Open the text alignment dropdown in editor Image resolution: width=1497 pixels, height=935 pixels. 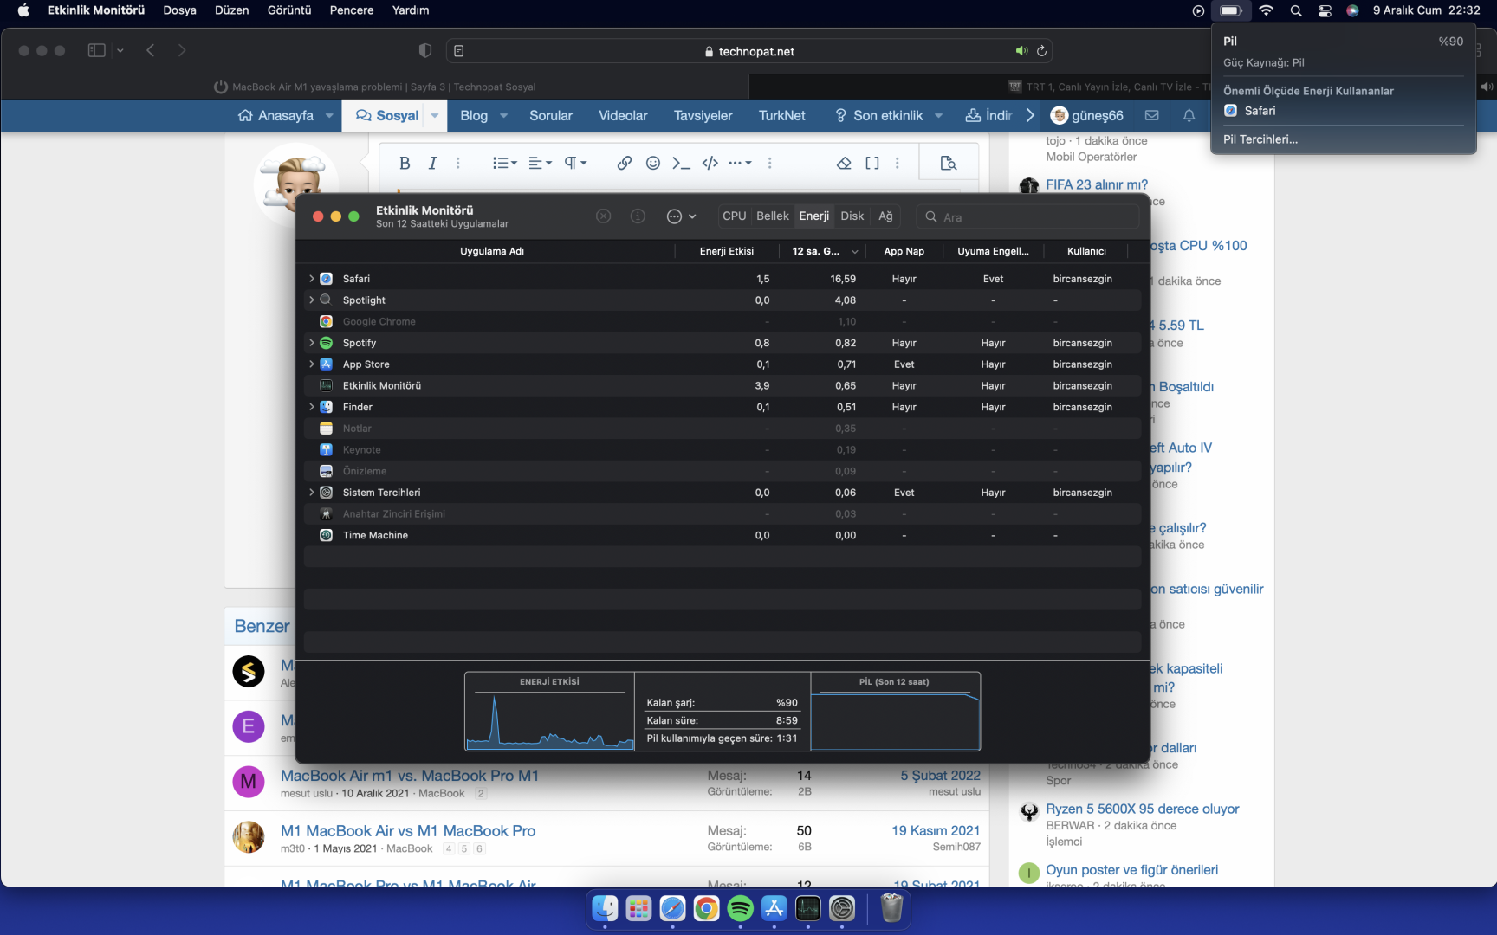[x=540, y=163]
